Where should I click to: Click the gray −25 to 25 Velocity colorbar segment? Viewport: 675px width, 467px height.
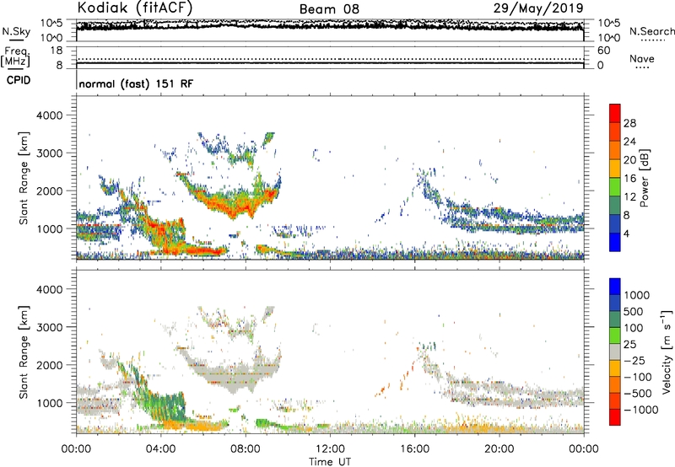tap(615, 352)
